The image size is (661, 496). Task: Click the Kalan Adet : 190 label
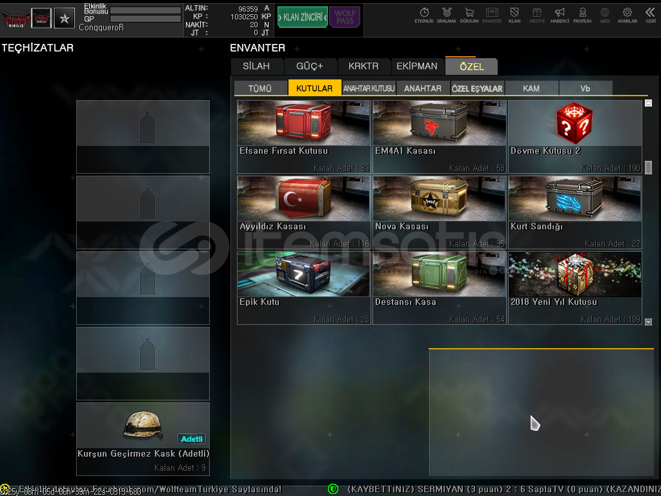611,169
